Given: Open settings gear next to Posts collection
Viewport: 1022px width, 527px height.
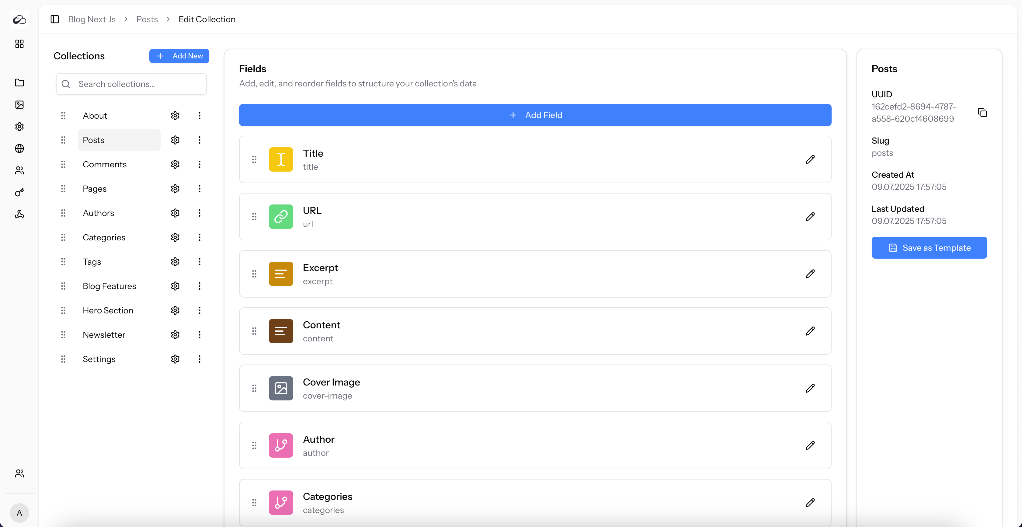Looking at the screenshot, I should pyautogui.click(x=175, y=140).
